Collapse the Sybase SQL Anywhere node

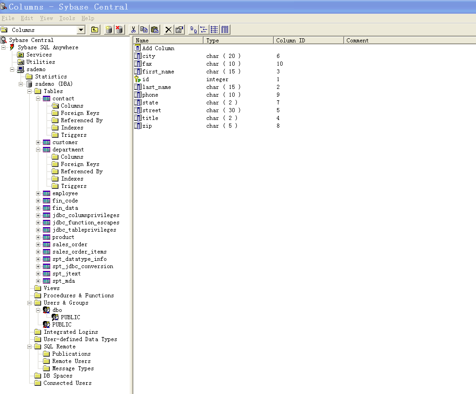[x=4, y=47]
